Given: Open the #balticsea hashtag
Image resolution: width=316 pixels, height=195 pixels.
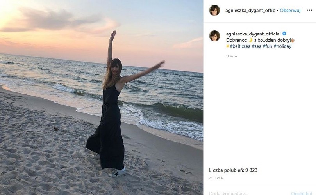Looking at the screenshot, I should (x=240, y=46).
